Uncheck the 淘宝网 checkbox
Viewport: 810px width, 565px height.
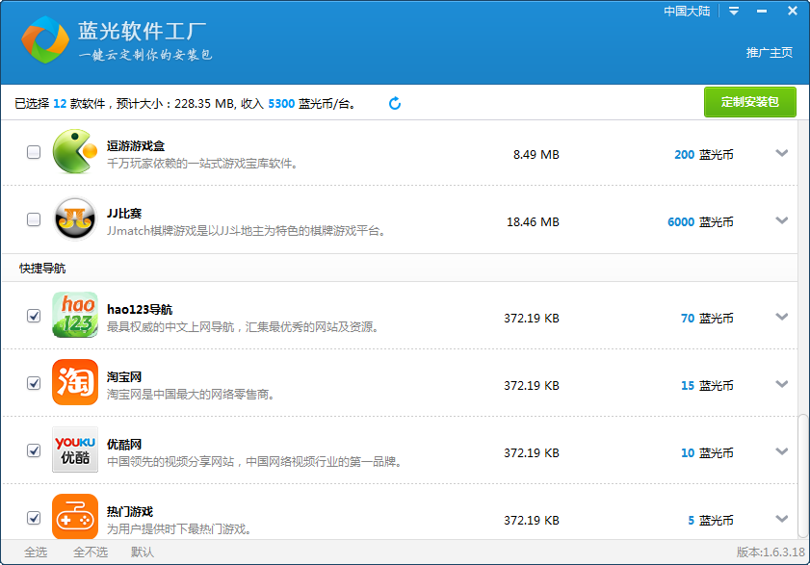click(33, 382)
